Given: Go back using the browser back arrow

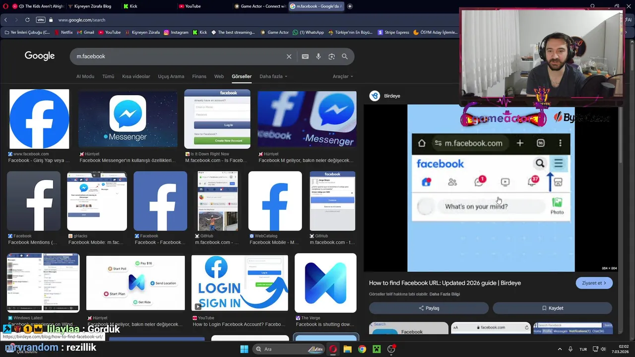Looking at the screenshot, I should (5, 20).
